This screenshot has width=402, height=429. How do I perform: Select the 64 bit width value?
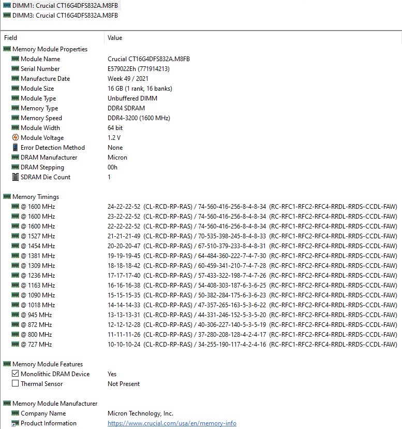115,128
